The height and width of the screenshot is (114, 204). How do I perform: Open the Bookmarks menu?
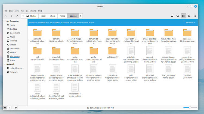pyautogui.click(x=31, y=11)
